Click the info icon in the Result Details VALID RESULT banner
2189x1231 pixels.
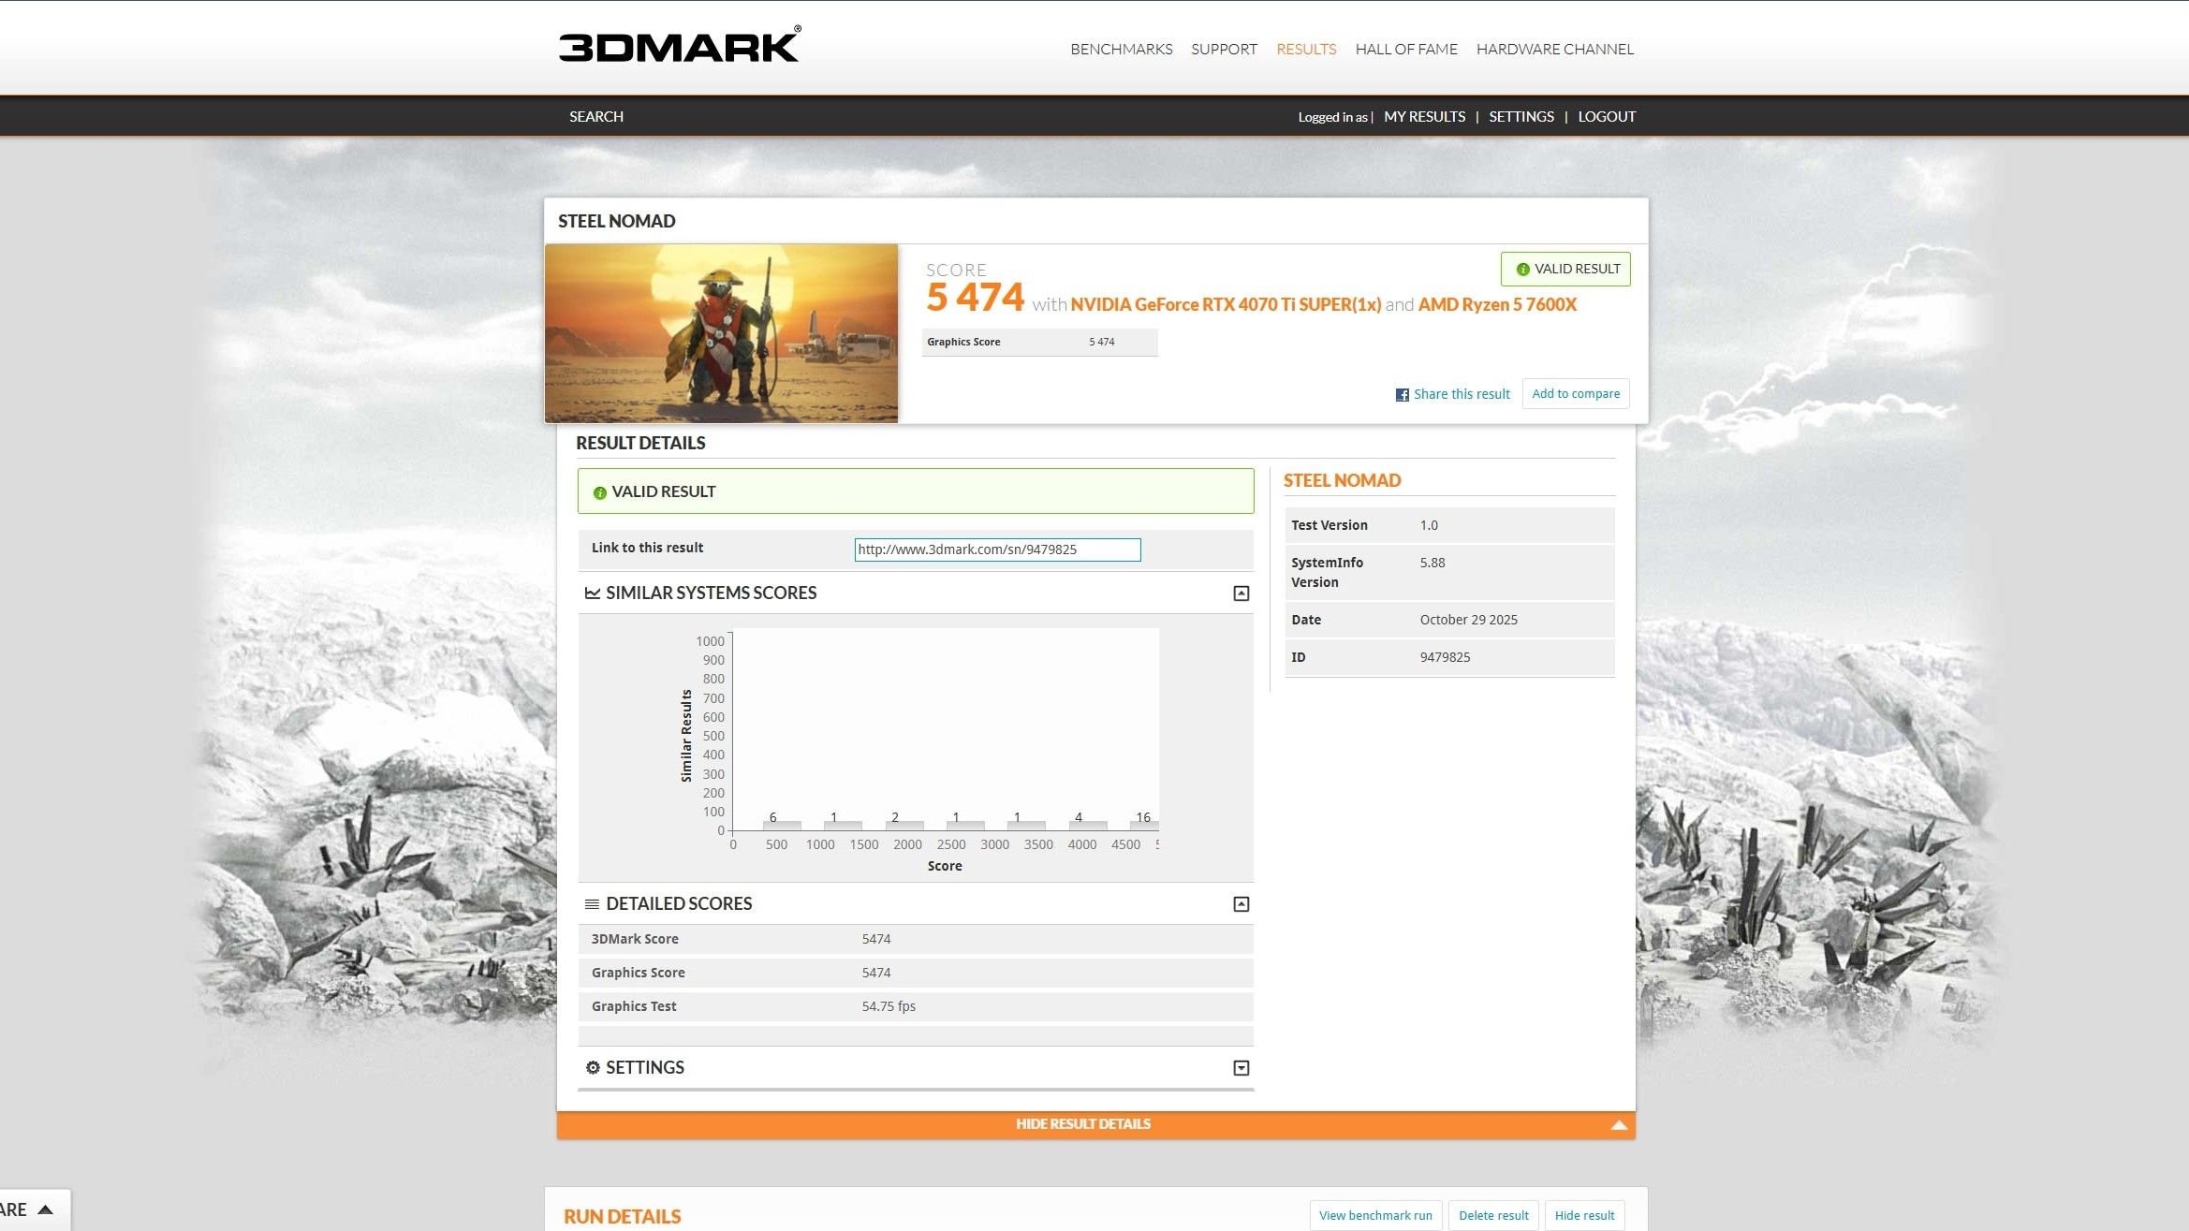[x=599, y=492]
